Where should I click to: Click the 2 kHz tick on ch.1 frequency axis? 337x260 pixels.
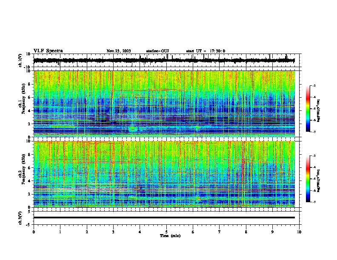click(29, 124)
